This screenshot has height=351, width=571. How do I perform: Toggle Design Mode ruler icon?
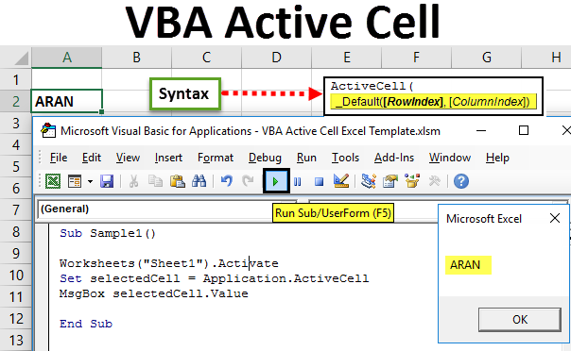(x=341, y=181)
